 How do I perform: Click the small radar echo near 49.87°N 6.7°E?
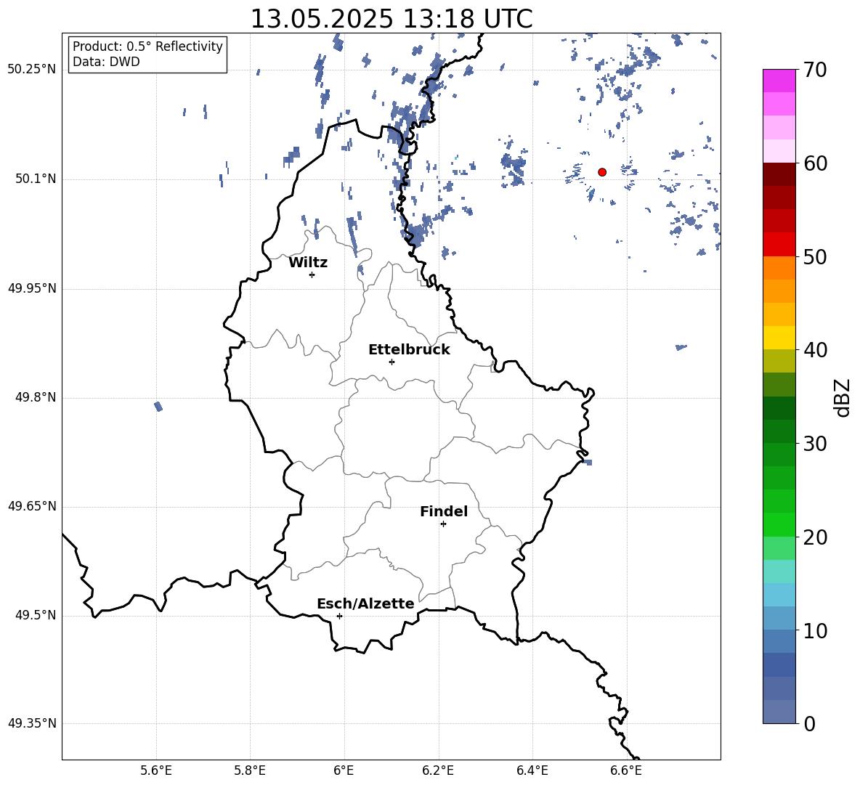pyautogui.click(x=681, y=347)
